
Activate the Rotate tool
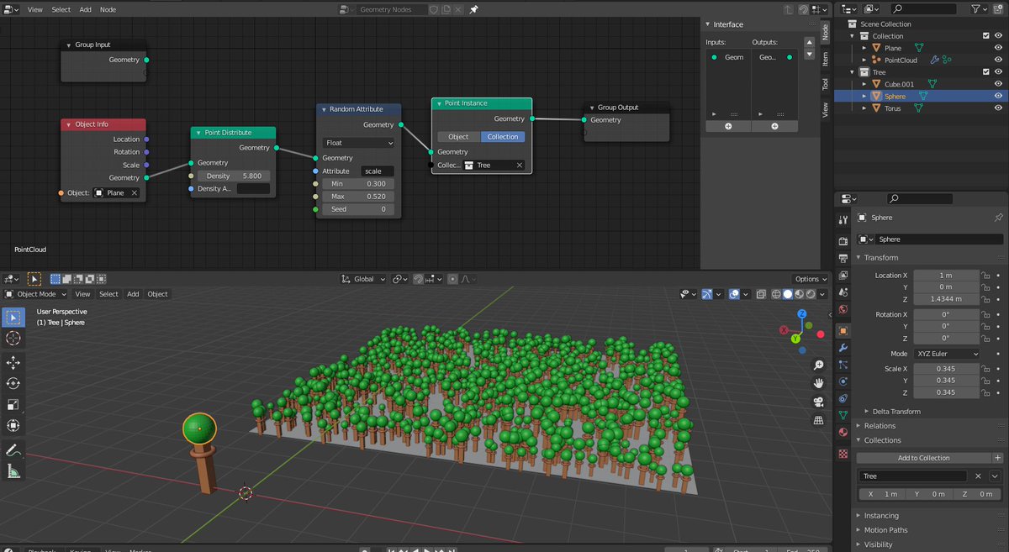tap(13, 383)
